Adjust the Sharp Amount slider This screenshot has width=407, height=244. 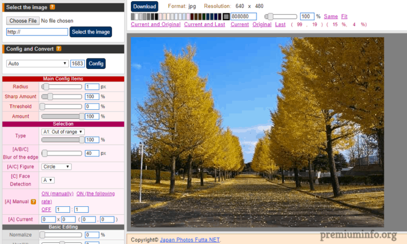point(62,96)
